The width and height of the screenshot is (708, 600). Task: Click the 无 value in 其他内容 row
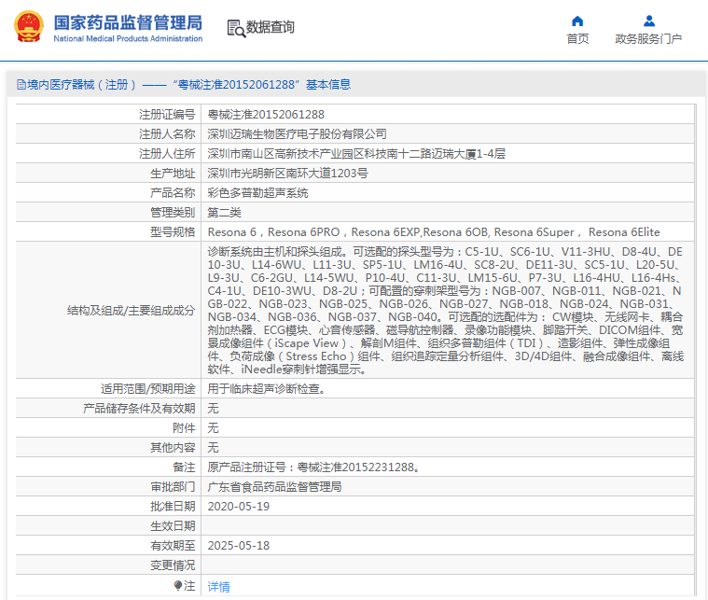[x=213, y=447]
